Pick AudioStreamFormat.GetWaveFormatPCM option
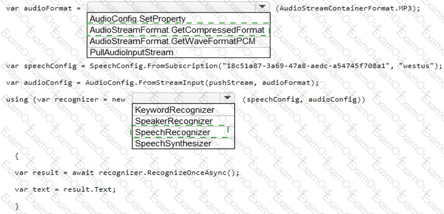Image resolution: width=444 pixels, height=214 pixels. tap(179, 41)
